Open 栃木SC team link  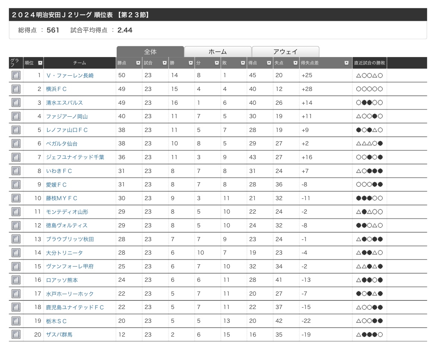pos(56,321)
